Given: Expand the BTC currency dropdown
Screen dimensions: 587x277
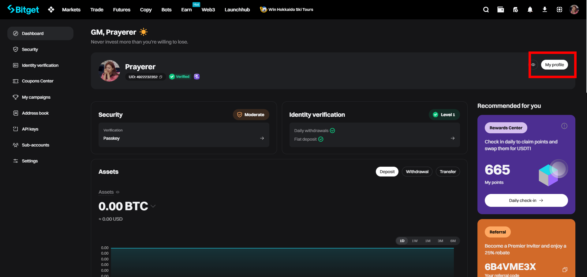Looking at the screenshot, I should pos(153,206).
